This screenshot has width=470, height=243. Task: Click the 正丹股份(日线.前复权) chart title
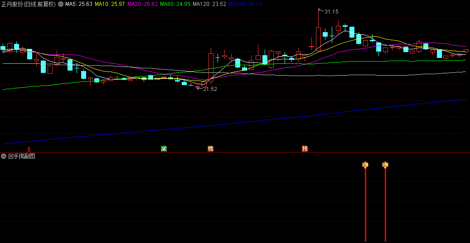[x=29, y=4]
